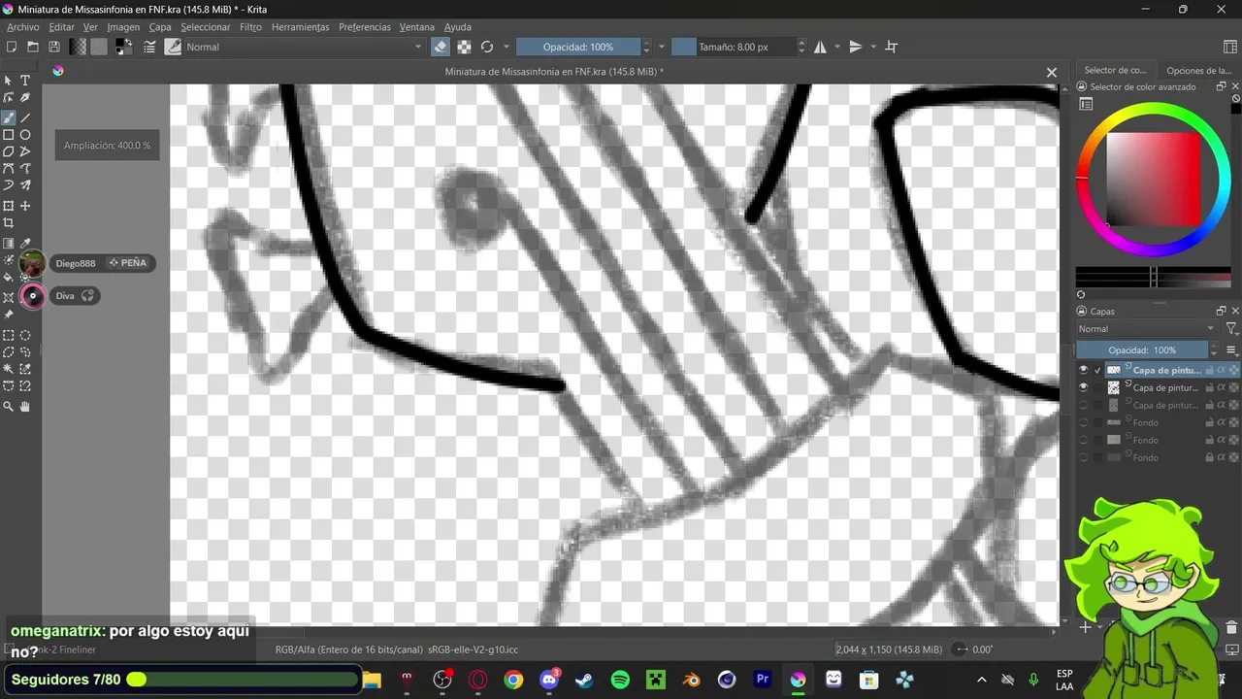Select the Pan hand tool

(25, 407)
